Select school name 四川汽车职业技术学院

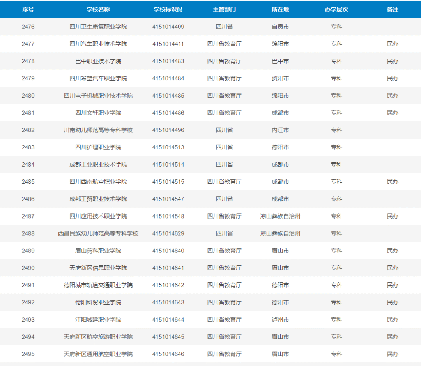[98, 44]
